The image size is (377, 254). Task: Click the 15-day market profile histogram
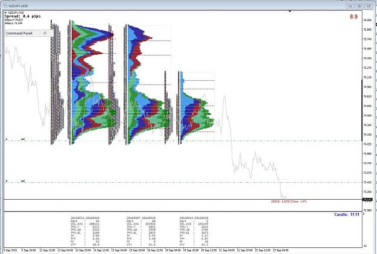[x=93, y=82]
